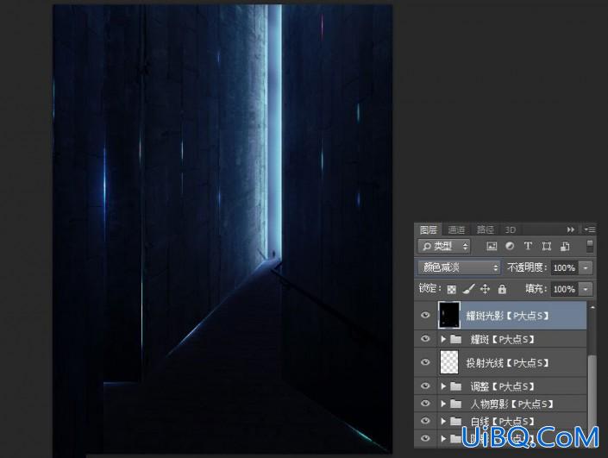This screenshot has height=458, width=608.
Task: Lock all padlock icon
Action: 502,289
